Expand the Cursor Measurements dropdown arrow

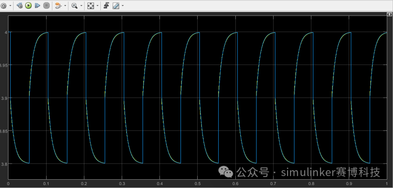(123, 6)
